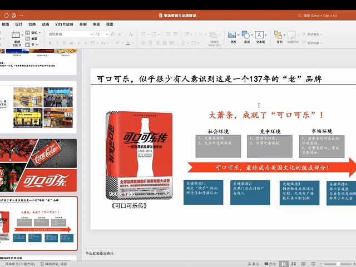Open the Draw (绘图) ribbon tab
Image resolution: width=356 pixels, height=267 pixels.
[6, 24]
